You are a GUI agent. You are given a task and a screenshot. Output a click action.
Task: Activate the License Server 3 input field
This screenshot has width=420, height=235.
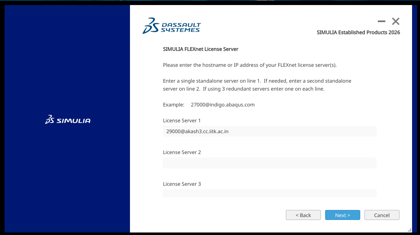pos(270,193)
